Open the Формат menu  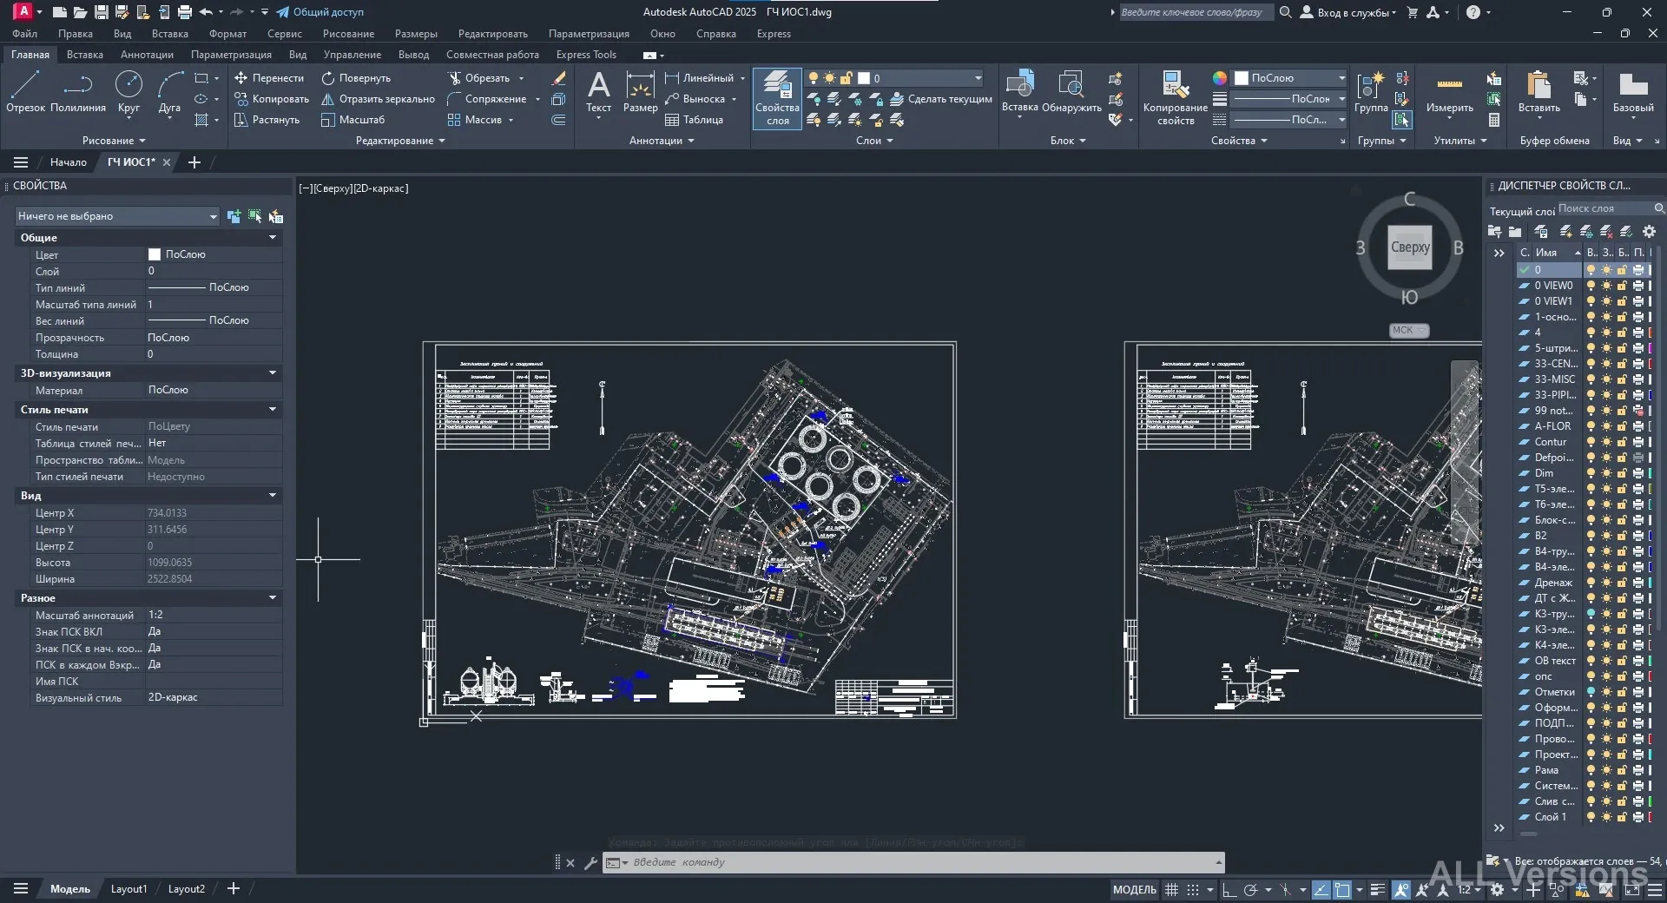[x=227, y=34]
